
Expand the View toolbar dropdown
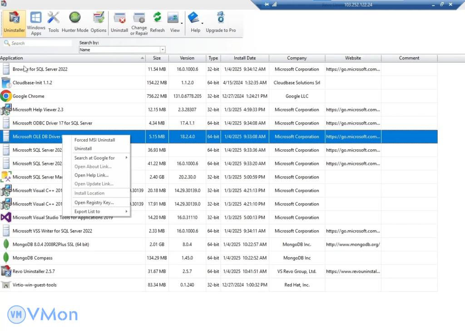pyautogui.click(x=182, y=23)
